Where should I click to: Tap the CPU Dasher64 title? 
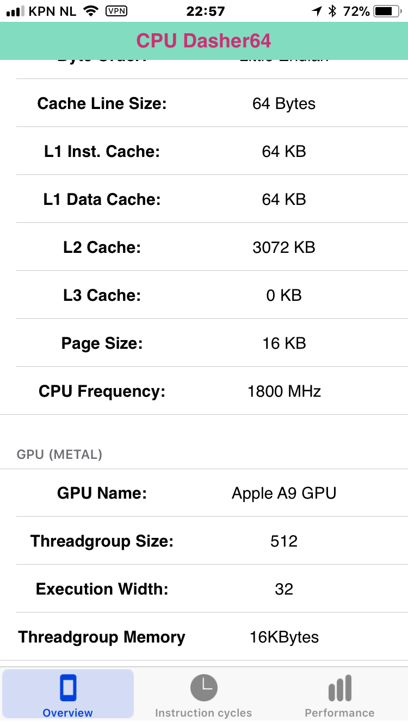204,41
